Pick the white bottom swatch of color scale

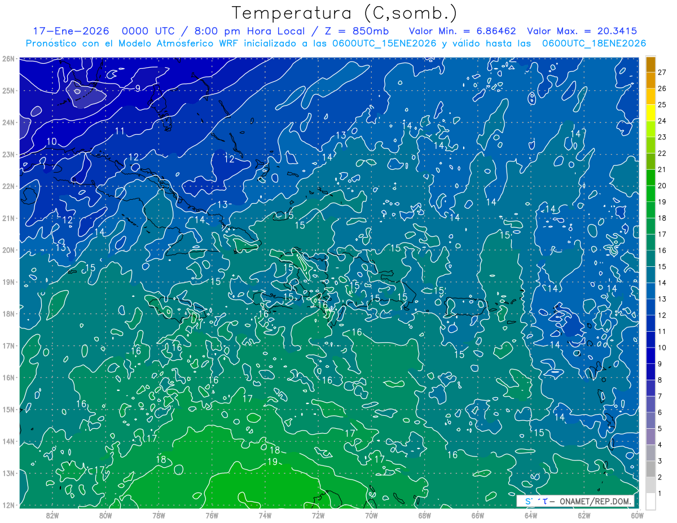tap(651, 501)
